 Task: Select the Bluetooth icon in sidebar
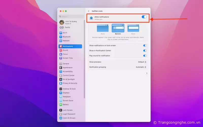(61, 37)
